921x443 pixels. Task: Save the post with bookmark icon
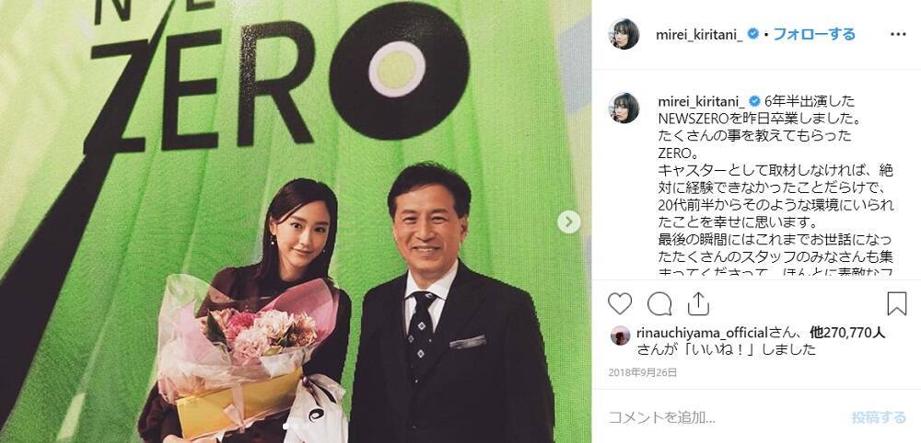(896, 303)
